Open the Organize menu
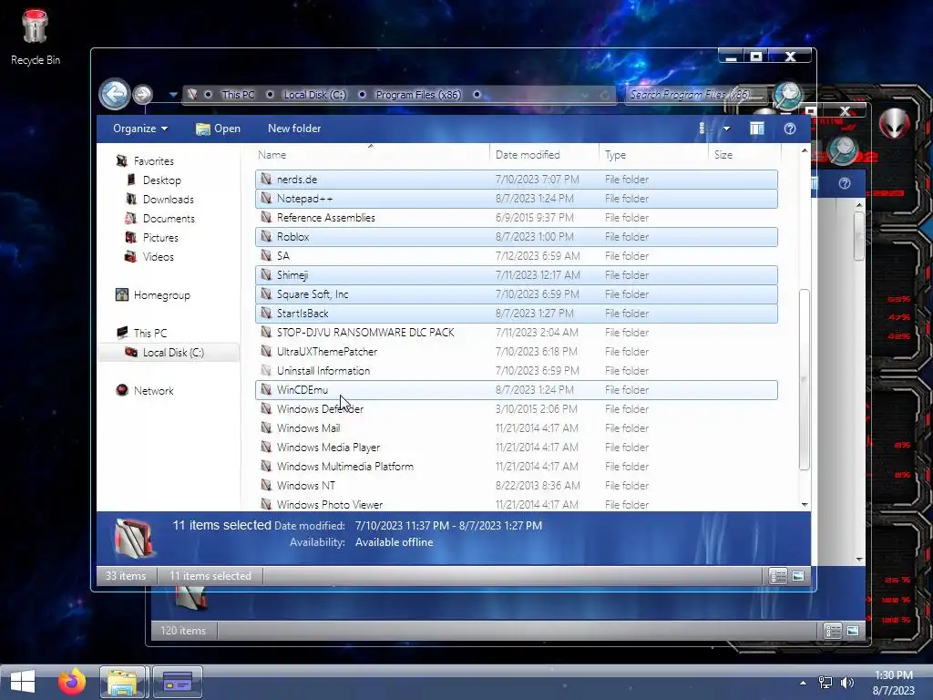The height and width of the screenshot is (700, 933). [x=140, y=129]
